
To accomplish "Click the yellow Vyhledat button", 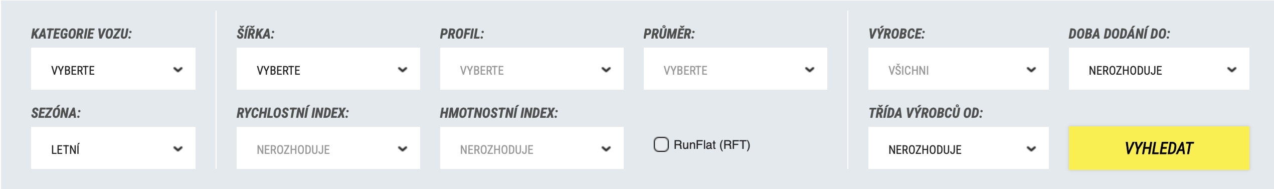I will [x=1159, y=148].
